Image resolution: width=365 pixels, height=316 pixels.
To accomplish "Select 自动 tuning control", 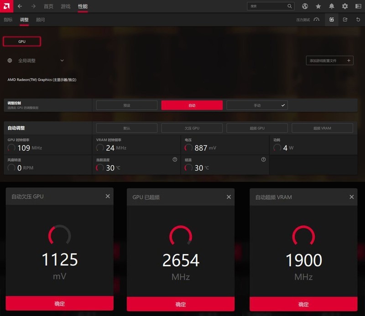I will (192, 105).
